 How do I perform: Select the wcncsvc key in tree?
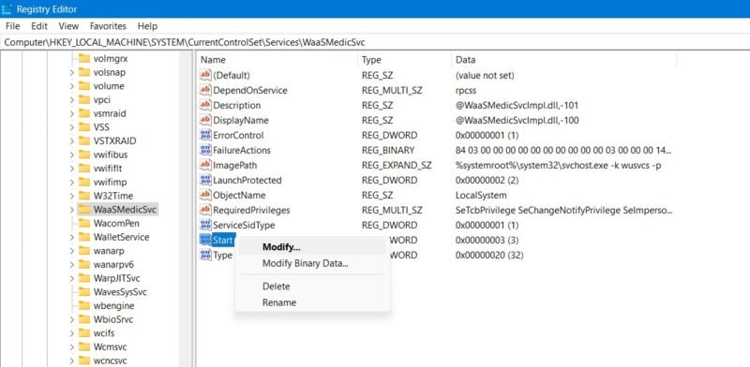click(x=110, y=360)
